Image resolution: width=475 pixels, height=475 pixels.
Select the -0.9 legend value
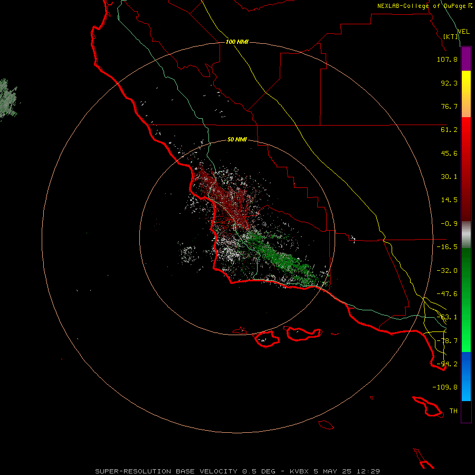click(449, 224)
